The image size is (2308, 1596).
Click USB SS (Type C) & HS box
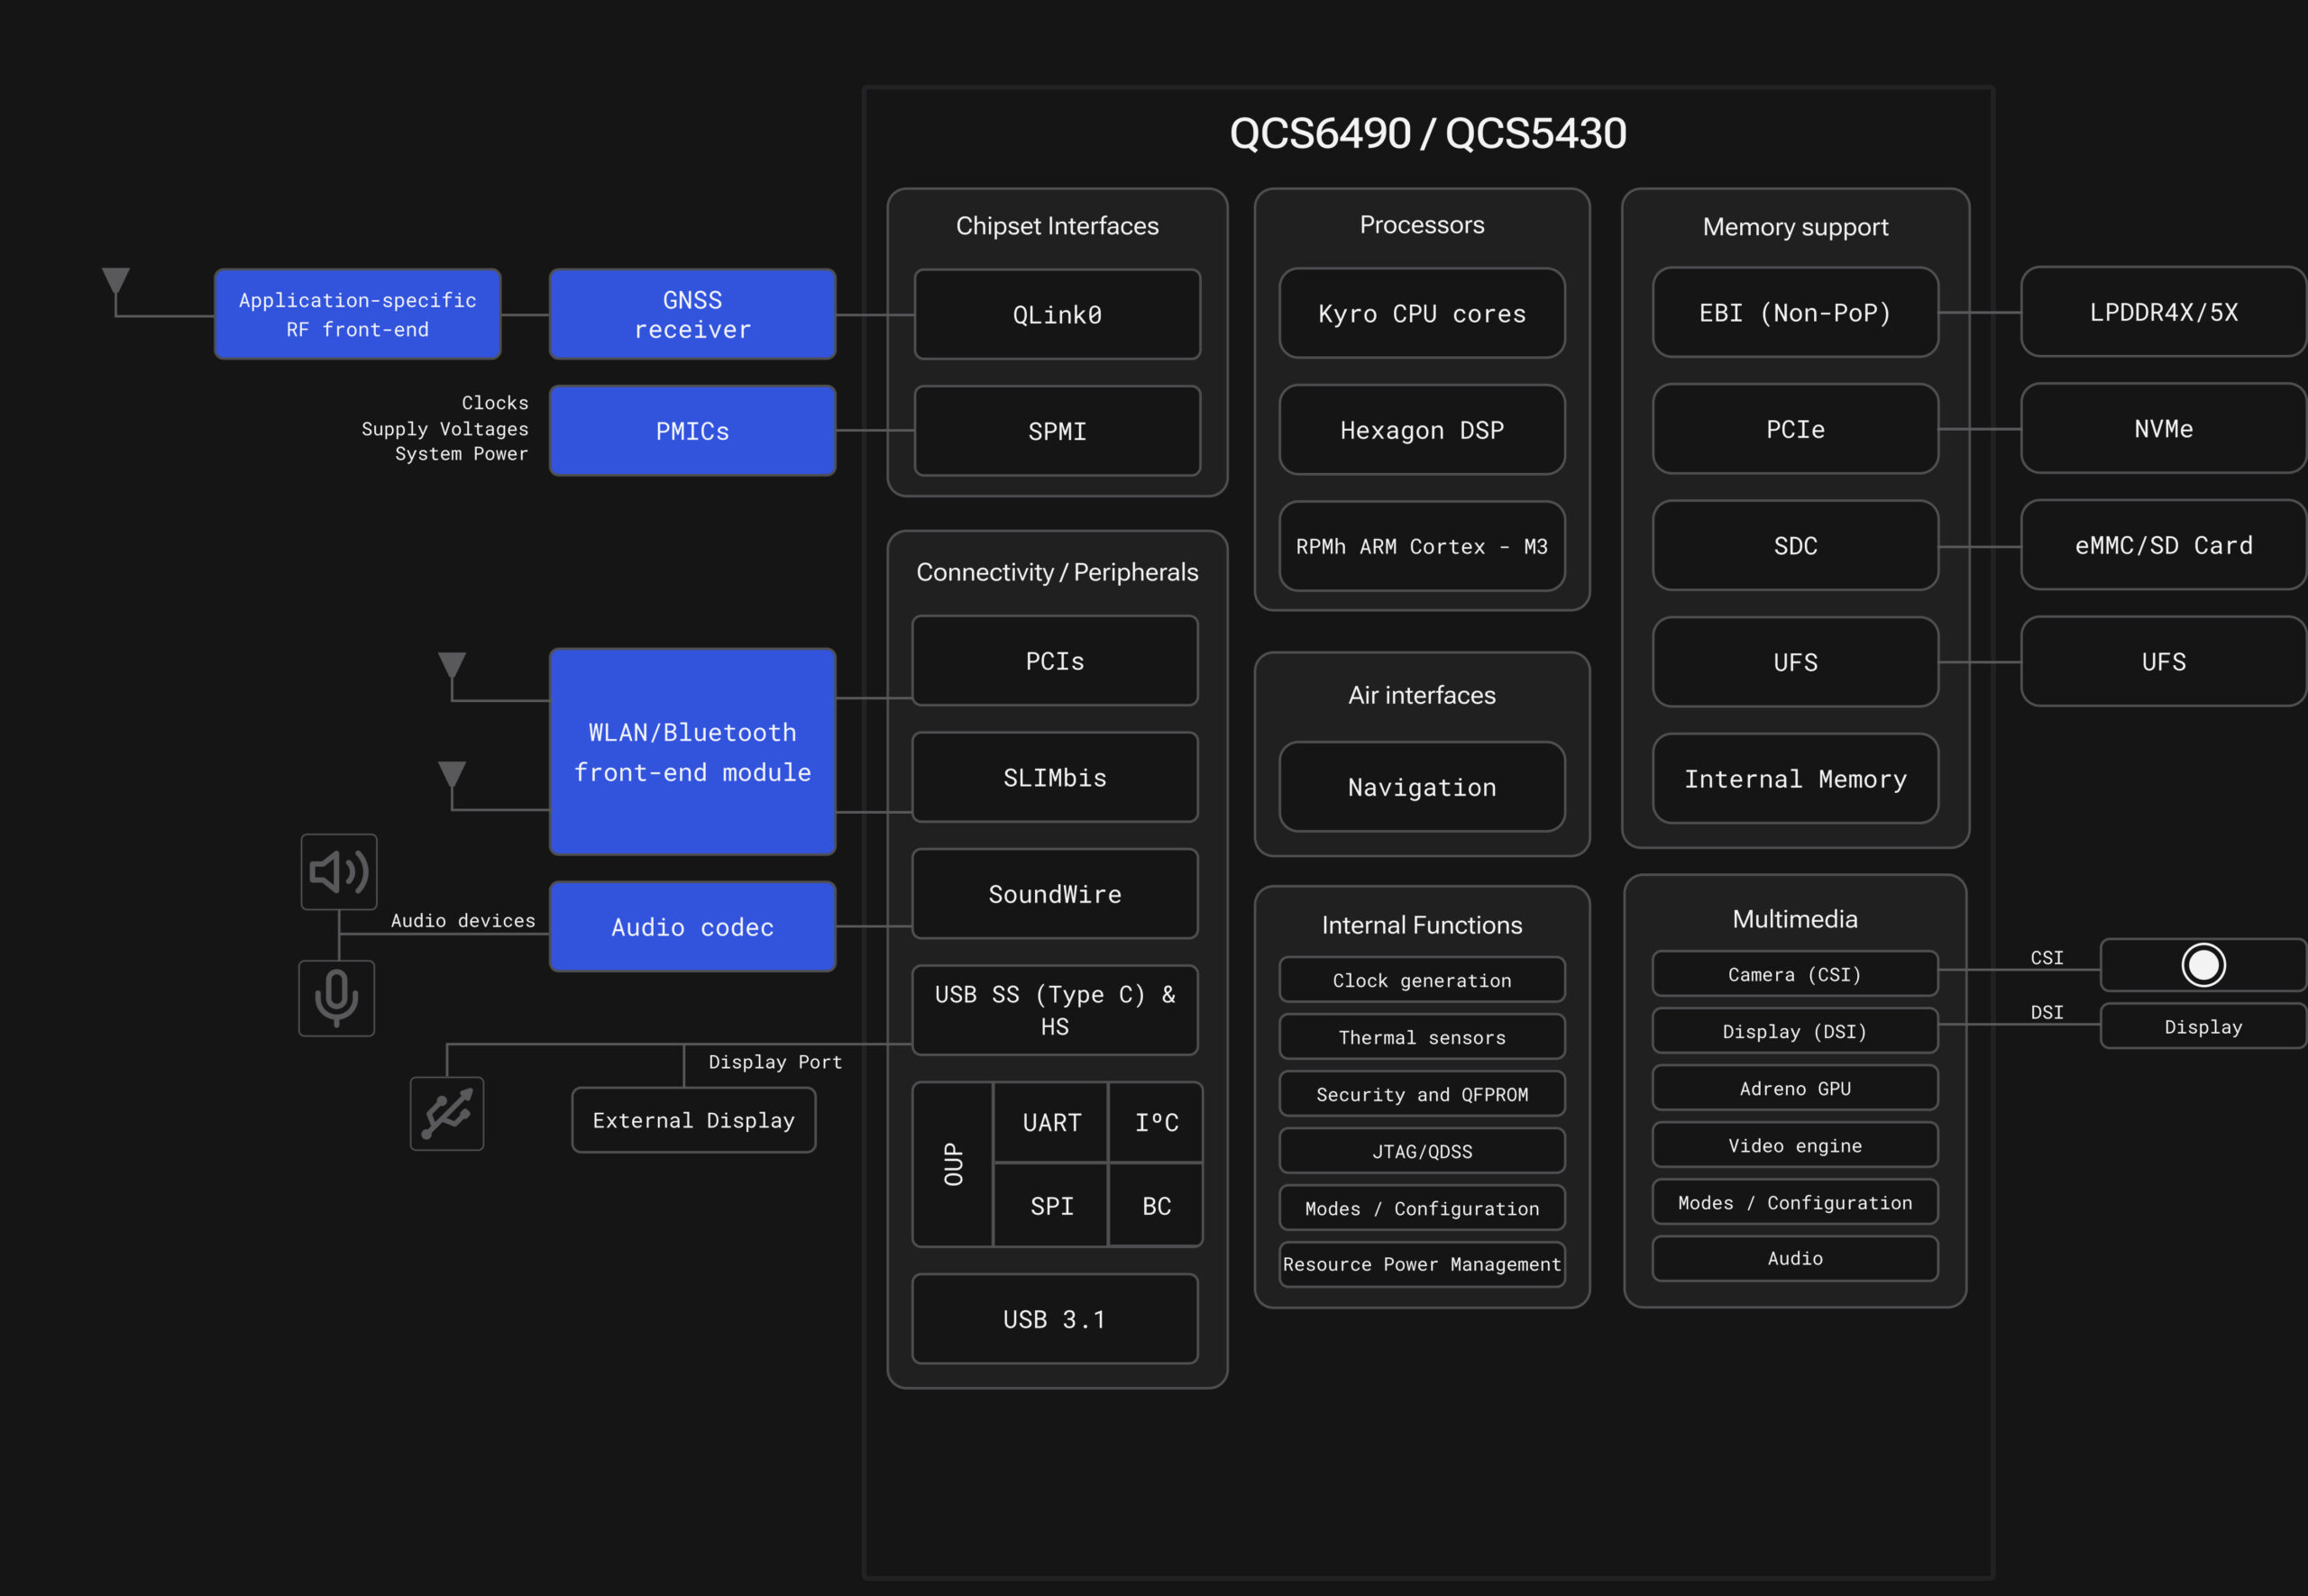coord(1056,1010)
